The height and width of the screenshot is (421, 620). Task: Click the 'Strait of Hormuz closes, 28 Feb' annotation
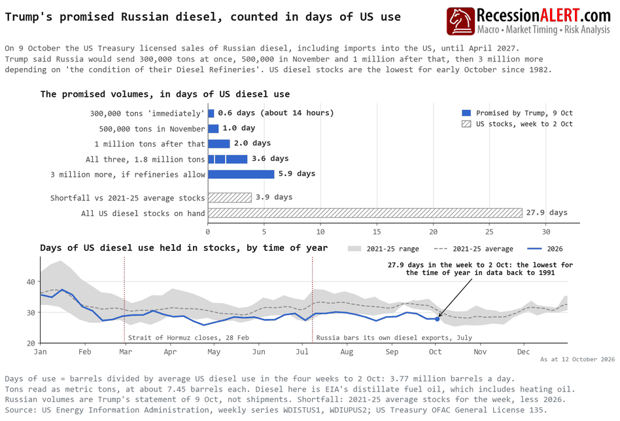(188, 338)
